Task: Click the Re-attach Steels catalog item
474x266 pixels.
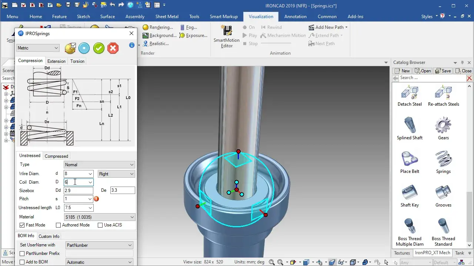Action: (443, 96)
